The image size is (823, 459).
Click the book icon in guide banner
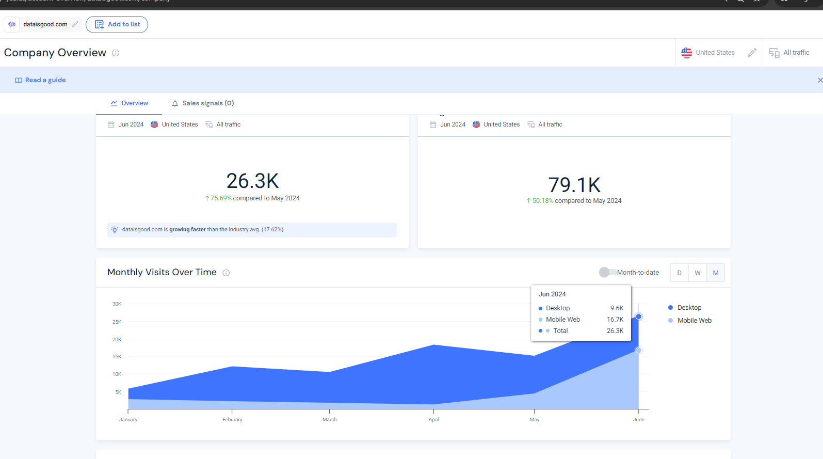point(19,80)
